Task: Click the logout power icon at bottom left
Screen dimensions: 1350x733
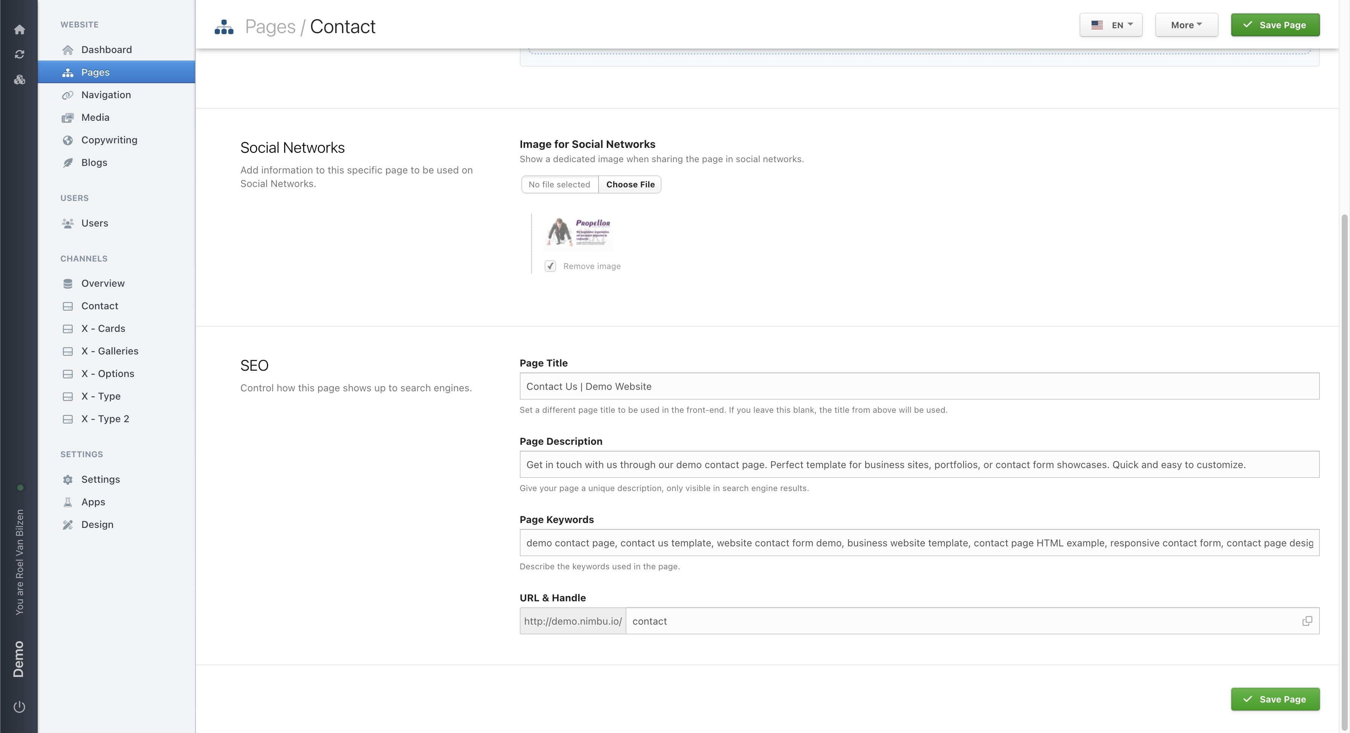Action: pyautogui.click(x=19, y=706)
